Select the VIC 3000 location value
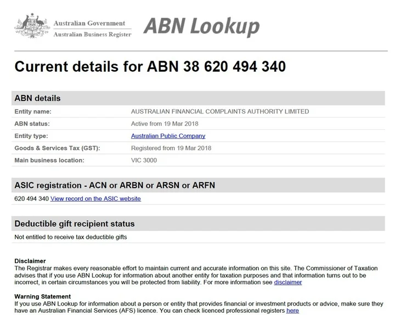This screenshot has width=395, height=315. (x=144, y=161)
